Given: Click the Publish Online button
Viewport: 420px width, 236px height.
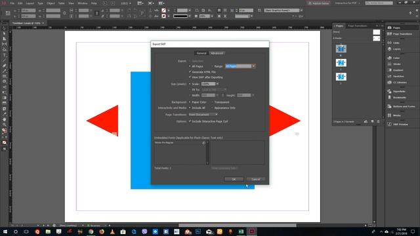Looking at the screenshot, I should coord(318,3).
